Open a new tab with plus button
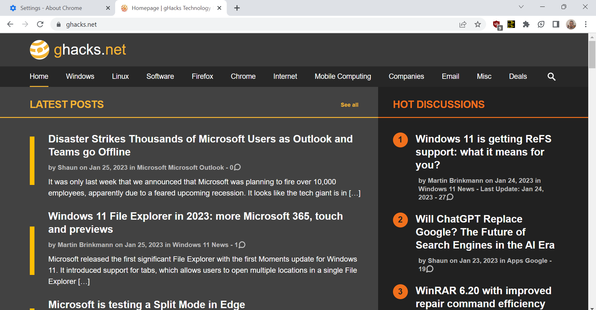 pos(237,8)
